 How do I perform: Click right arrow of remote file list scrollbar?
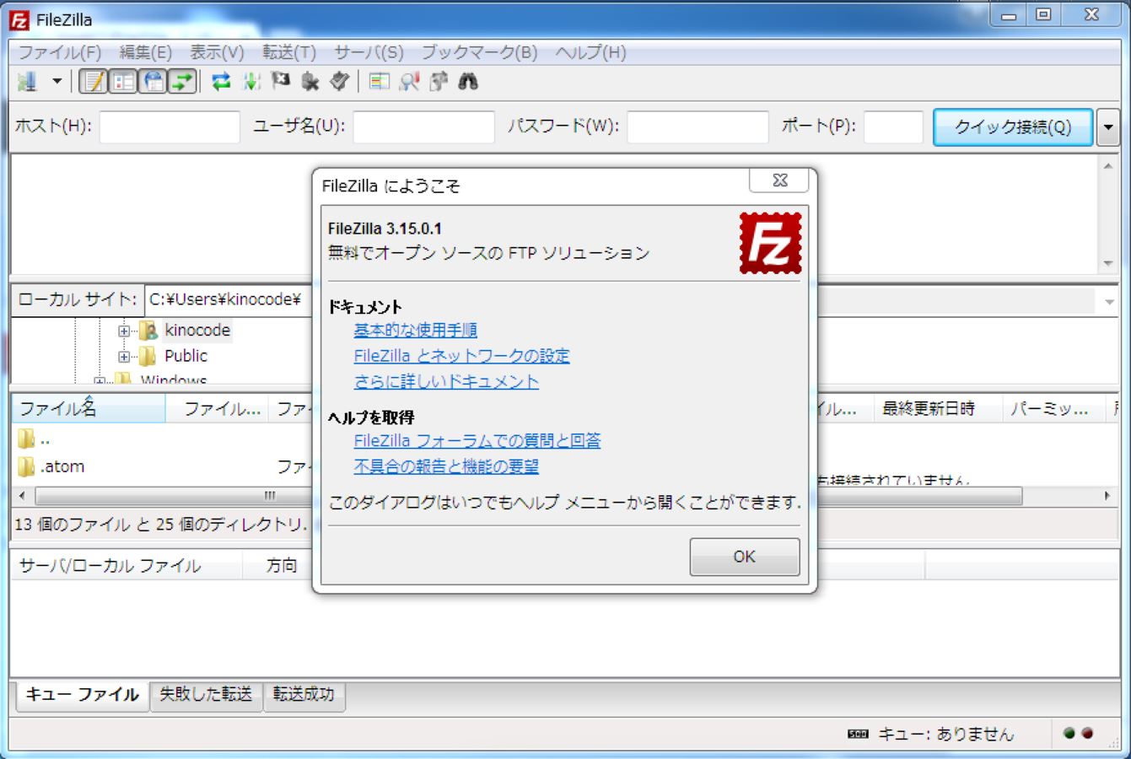pyautogui.click(x=1107, y=496)
